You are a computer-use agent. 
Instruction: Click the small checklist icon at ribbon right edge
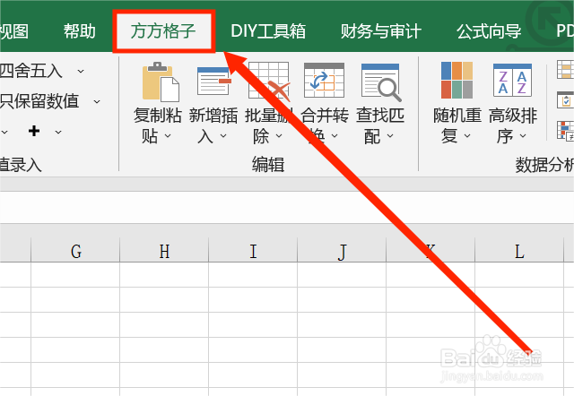point(565,99)
